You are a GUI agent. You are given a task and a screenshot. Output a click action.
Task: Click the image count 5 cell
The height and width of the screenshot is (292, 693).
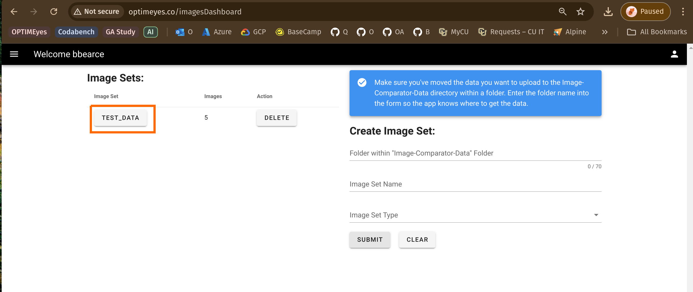click(x=206, y=118)
